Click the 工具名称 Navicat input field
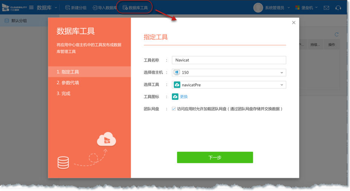The image size is (350, 191). tap(229, 60)
